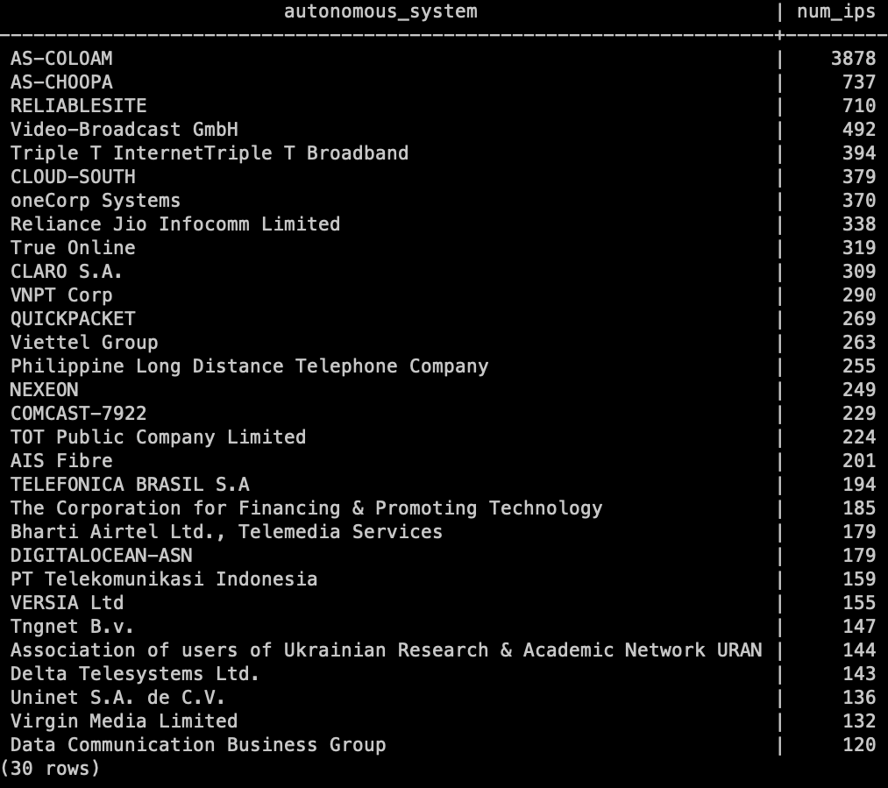Select the value 710
This screenshot has width=888, height=788.
point(858,106)
